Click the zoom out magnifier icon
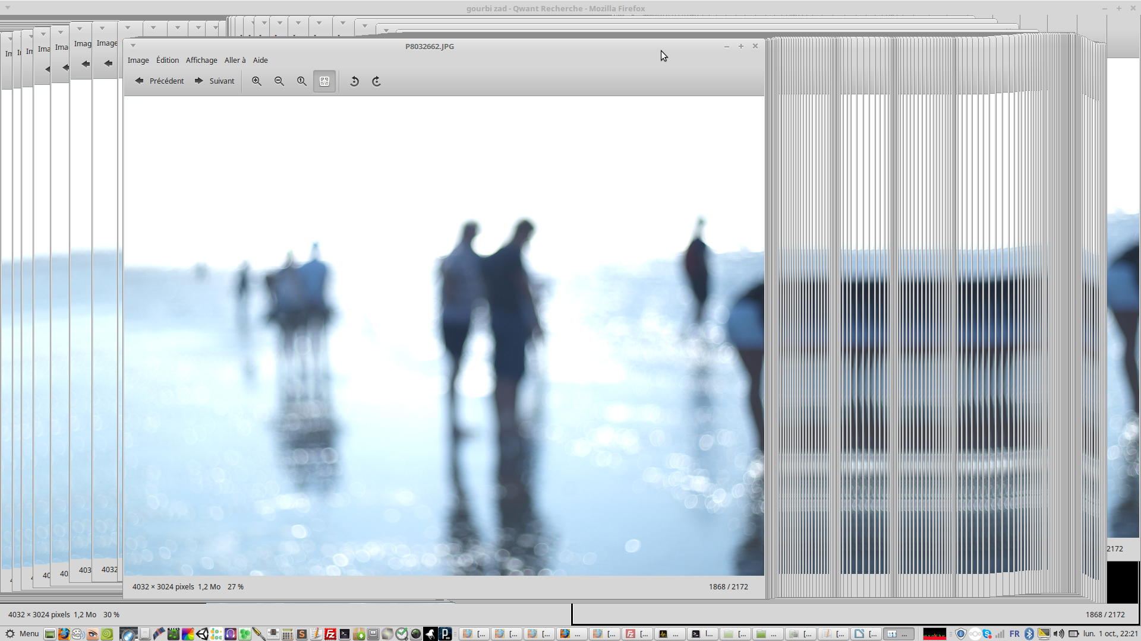This screenshot has height=641, width=1141. pos(279,81)
